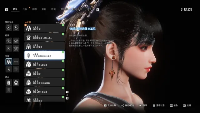200x113 pixels.
Task: Toggle favorite bookmark on 绯红之翼
Action: coord(63,25)
